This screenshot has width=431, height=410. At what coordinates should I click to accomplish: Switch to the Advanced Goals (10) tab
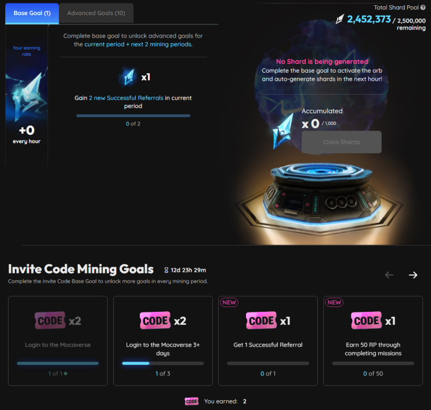pyautogui.click(x=96, y=13)
